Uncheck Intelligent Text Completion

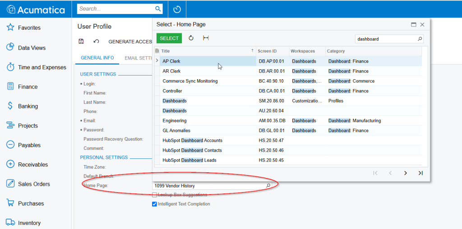point(154,204)
